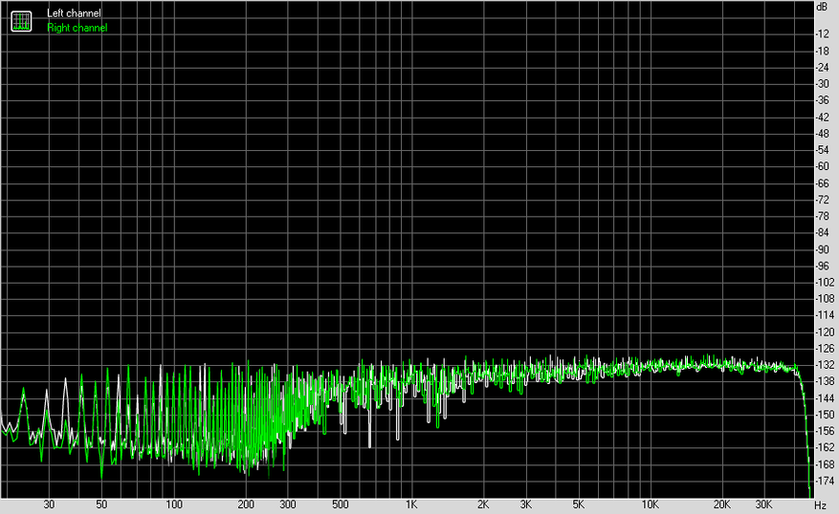Click the spectrum graph icon in legend
Screen dimensions: 839x514
21,21
